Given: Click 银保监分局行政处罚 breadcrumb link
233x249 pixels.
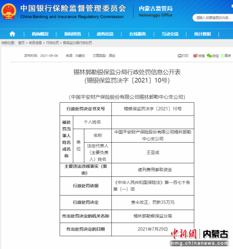Looking at the screenshot, I should tap(78, 43).
